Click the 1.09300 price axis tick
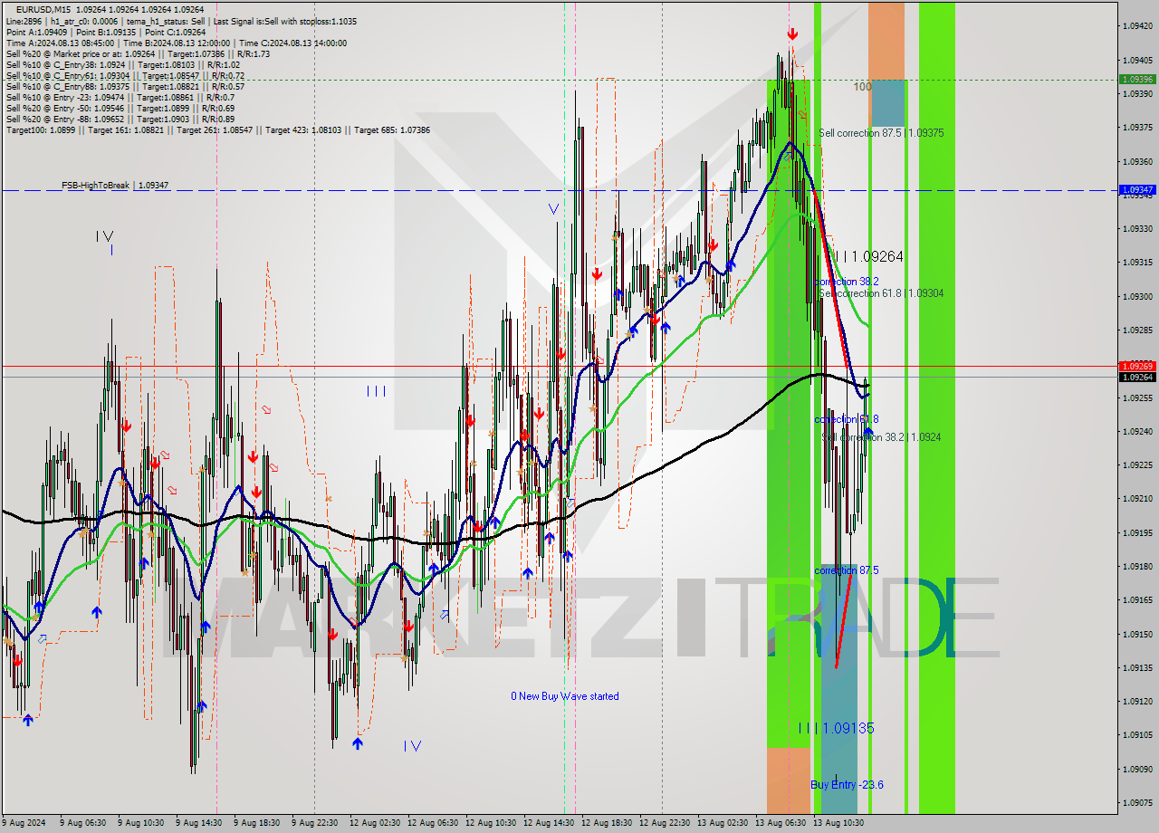The width and height of the screenshot is (1159, 833). [1137, 296]
